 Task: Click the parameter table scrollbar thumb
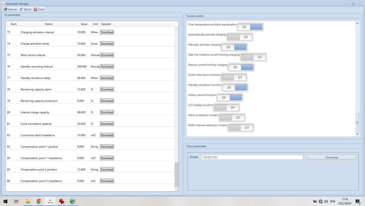(176, 175)
